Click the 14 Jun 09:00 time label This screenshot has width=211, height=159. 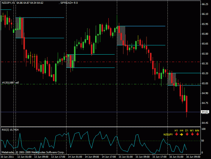pos(92,157)
